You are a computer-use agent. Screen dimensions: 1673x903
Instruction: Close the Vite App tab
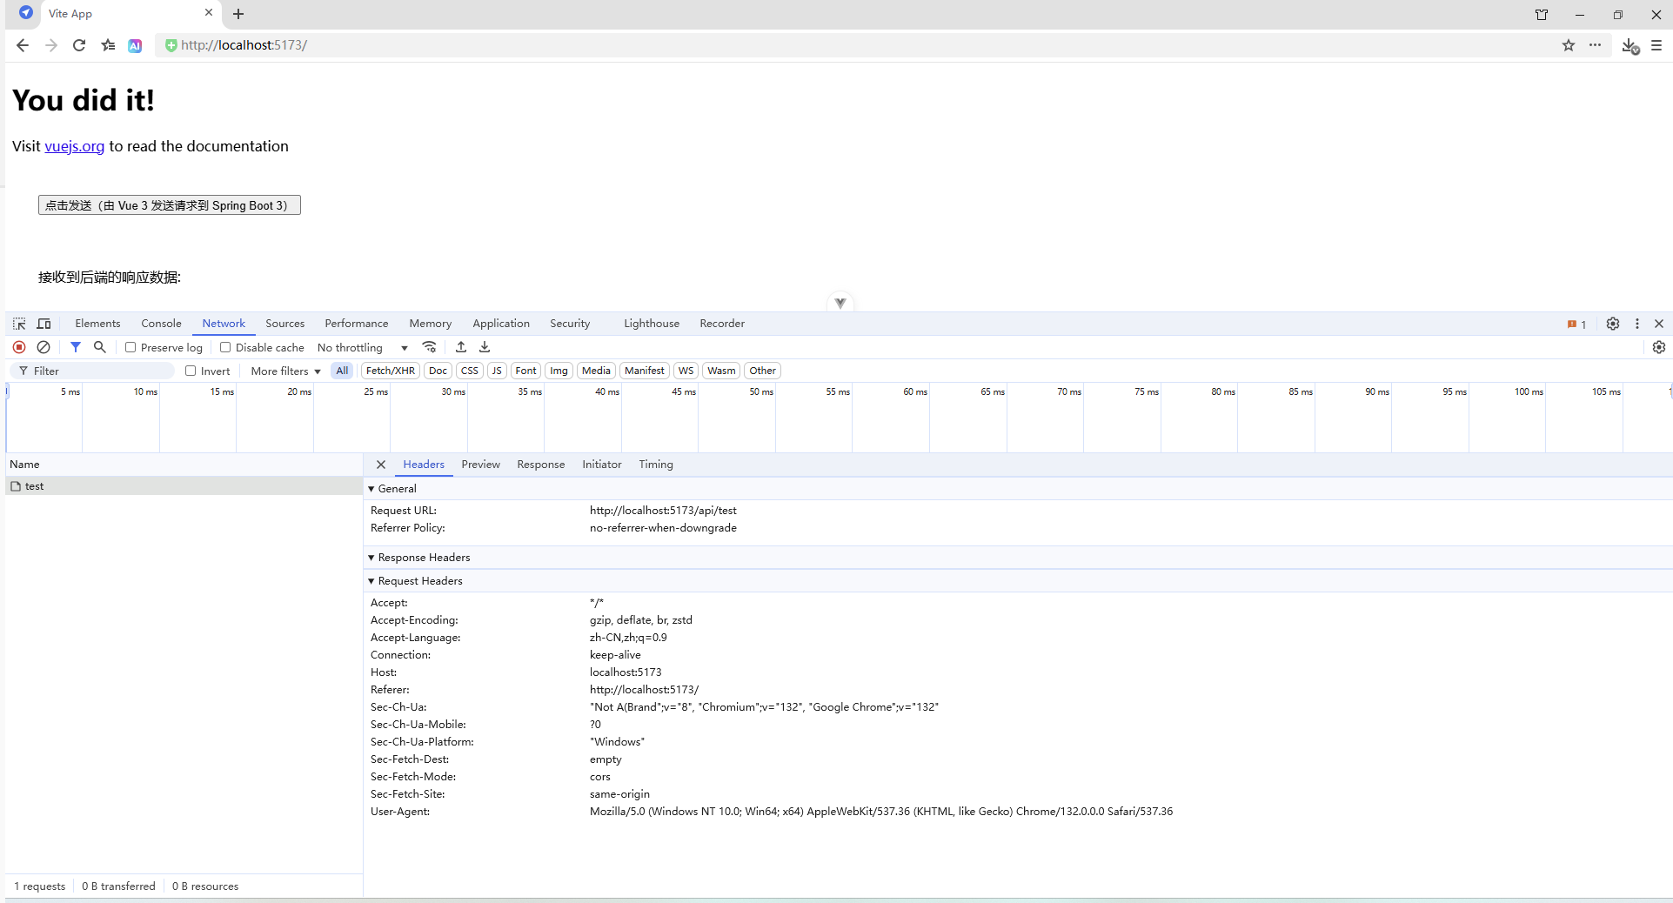209,13
